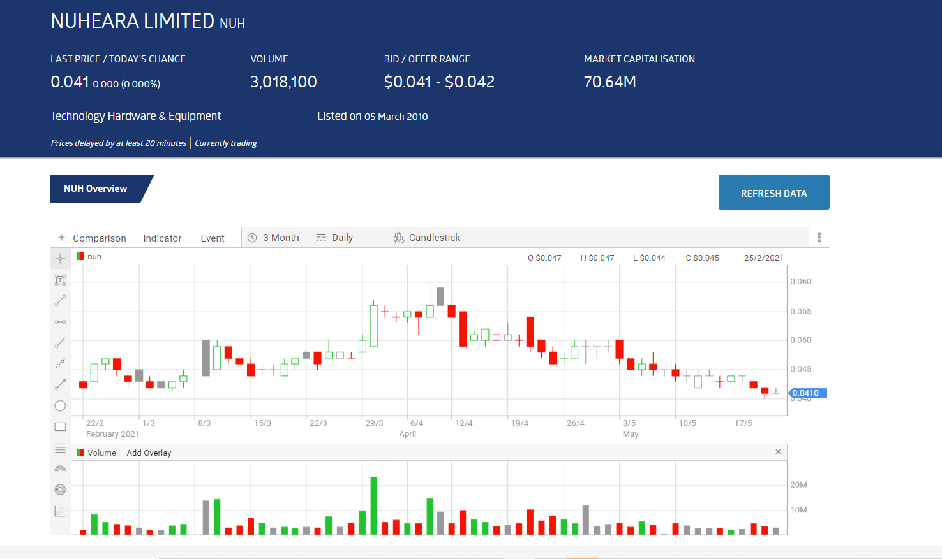The height and width of the screenshot is (559, 942).
Task: Select the Fibonacci fan tool
Action: tap(60, 511)
